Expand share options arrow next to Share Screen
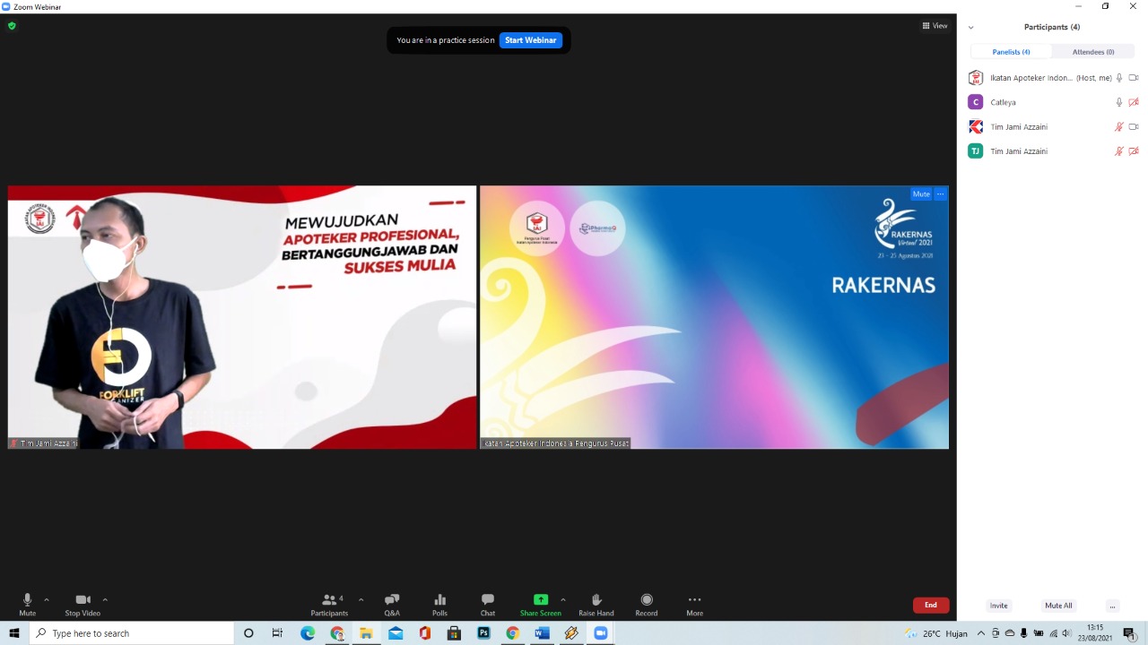Screen dimensions: 1148x645 [563, 599]
